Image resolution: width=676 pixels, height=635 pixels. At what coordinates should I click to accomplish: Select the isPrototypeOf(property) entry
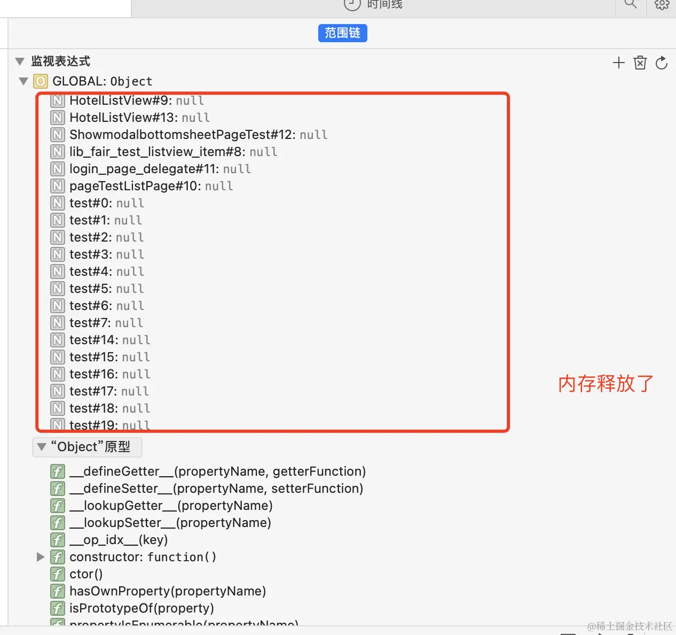(132, 608)
